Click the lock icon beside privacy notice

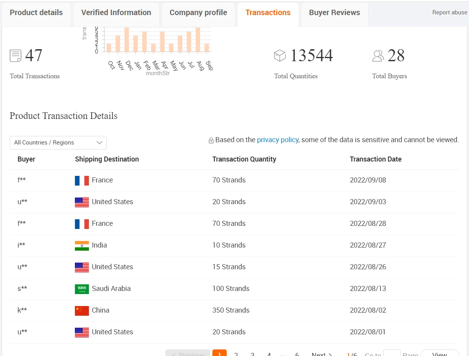211,141
